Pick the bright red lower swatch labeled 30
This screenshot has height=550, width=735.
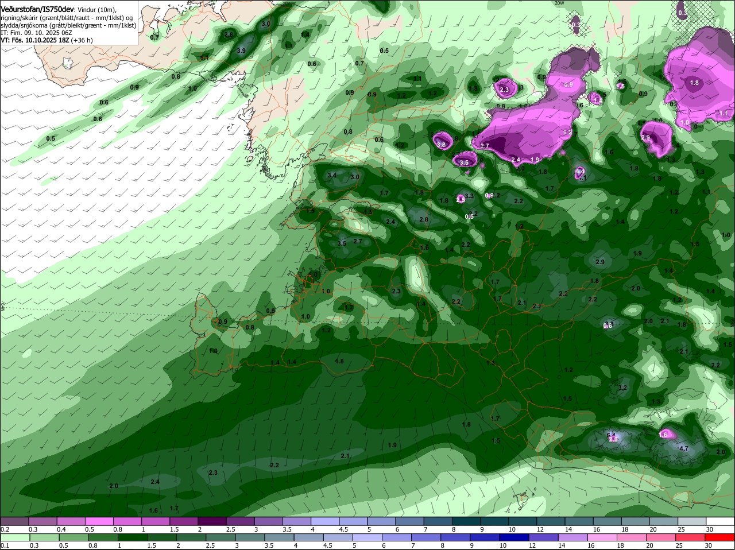721,537
